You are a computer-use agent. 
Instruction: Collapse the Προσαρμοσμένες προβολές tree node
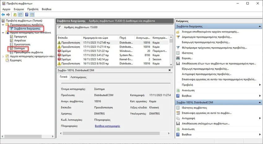3,25
